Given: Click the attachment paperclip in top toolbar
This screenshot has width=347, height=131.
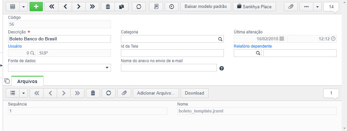Looking at the screenshot, I should [291, 7].
